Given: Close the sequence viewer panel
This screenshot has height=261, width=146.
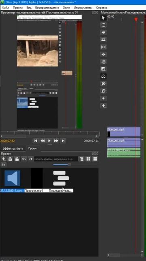Looking at the screenshot, I should click(97, 13).
